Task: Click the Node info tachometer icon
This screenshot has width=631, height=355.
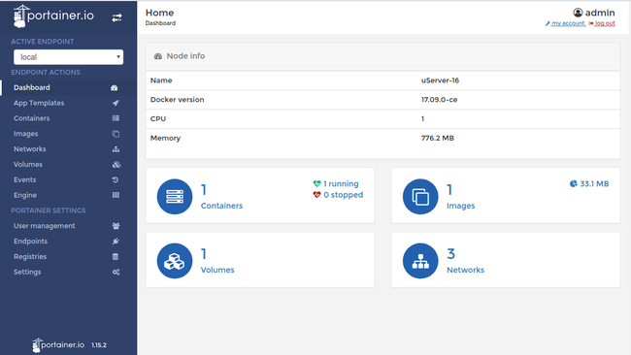Action: (x=158, y=56)
